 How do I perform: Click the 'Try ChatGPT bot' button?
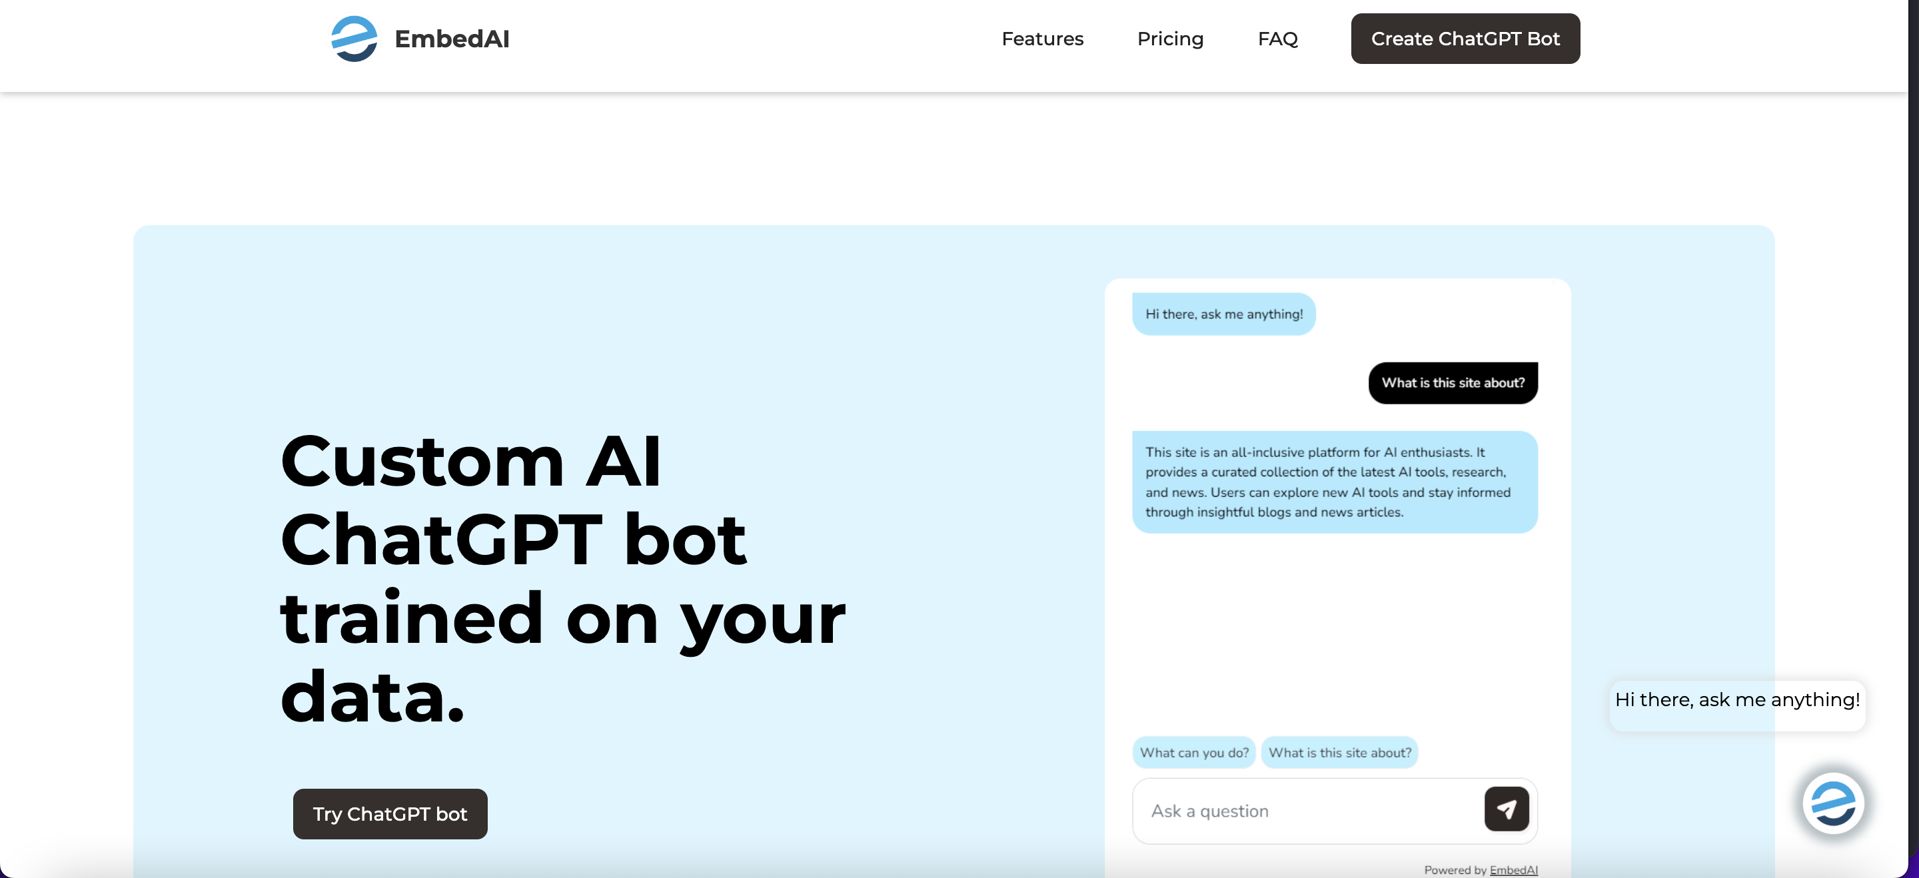coord(390,813)
